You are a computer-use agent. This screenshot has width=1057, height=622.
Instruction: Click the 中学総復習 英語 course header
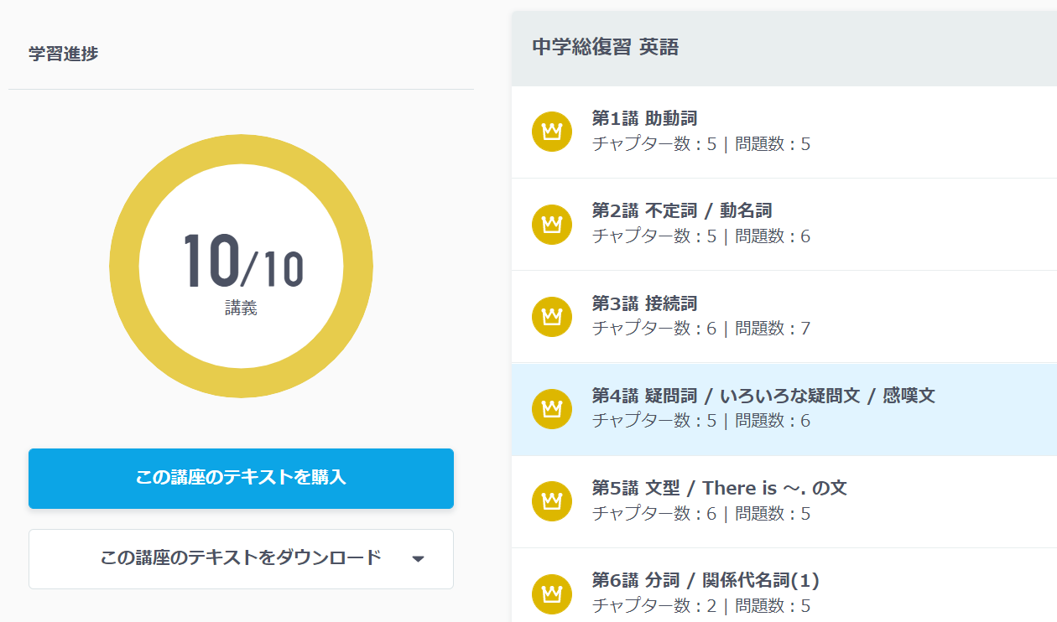[605, 48]
